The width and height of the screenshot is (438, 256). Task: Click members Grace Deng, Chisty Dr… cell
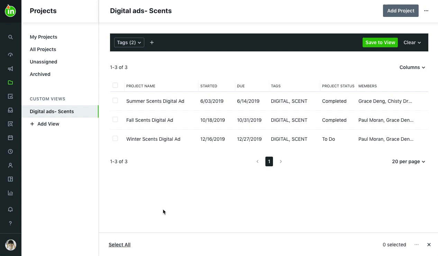[x=385, y=101]
